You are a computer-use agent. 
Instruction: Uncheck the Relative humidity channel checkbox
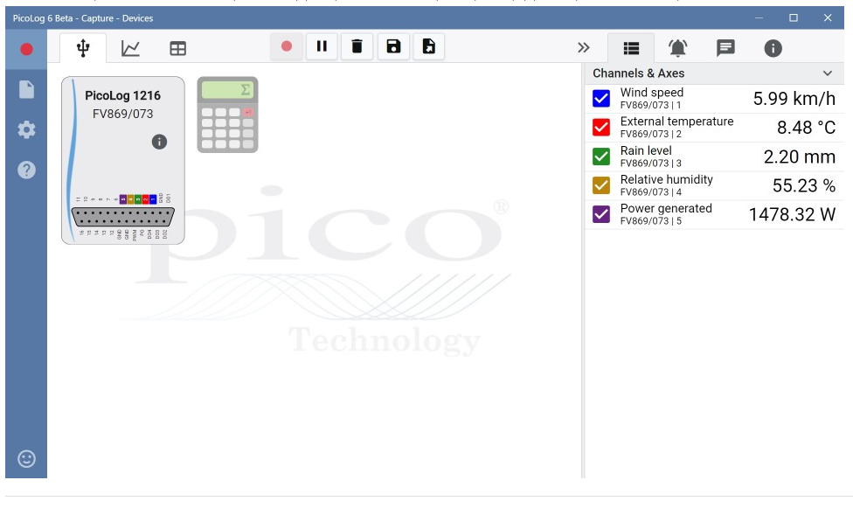(601, 185)
